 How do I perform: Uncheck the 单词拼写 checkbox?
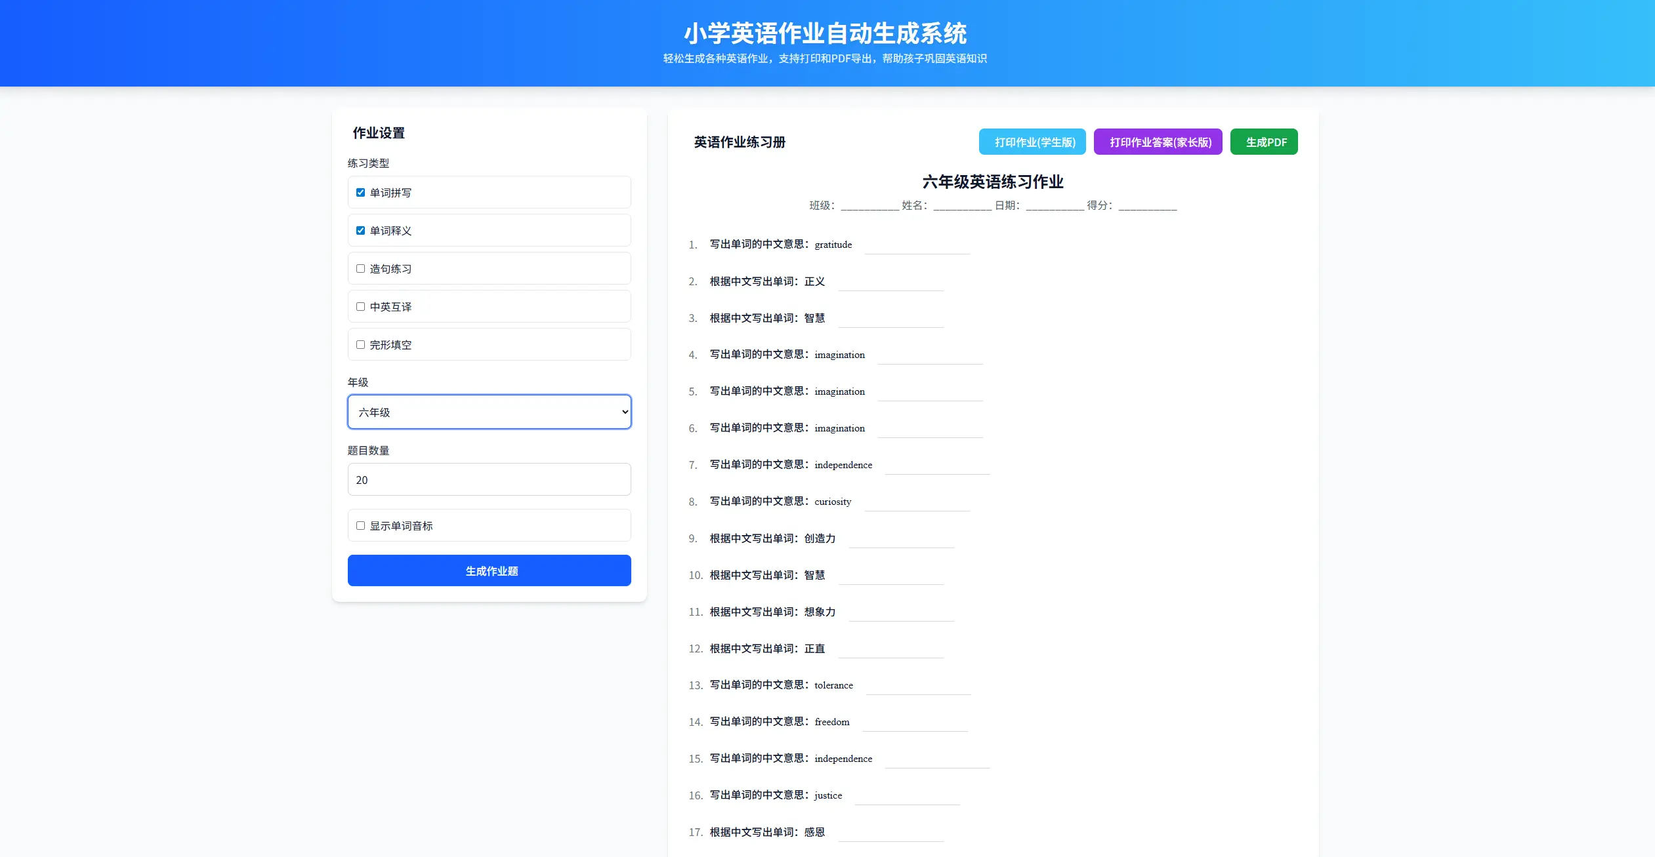(x=360, y=191)
